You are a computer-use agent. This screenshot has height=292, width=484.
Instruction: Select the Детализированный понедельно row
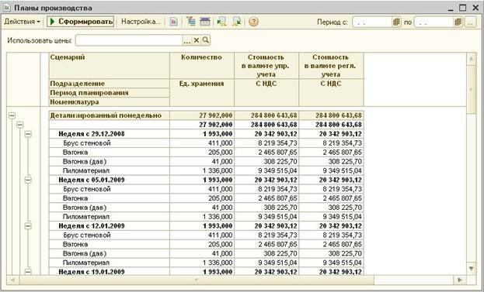tap(110, 115)
